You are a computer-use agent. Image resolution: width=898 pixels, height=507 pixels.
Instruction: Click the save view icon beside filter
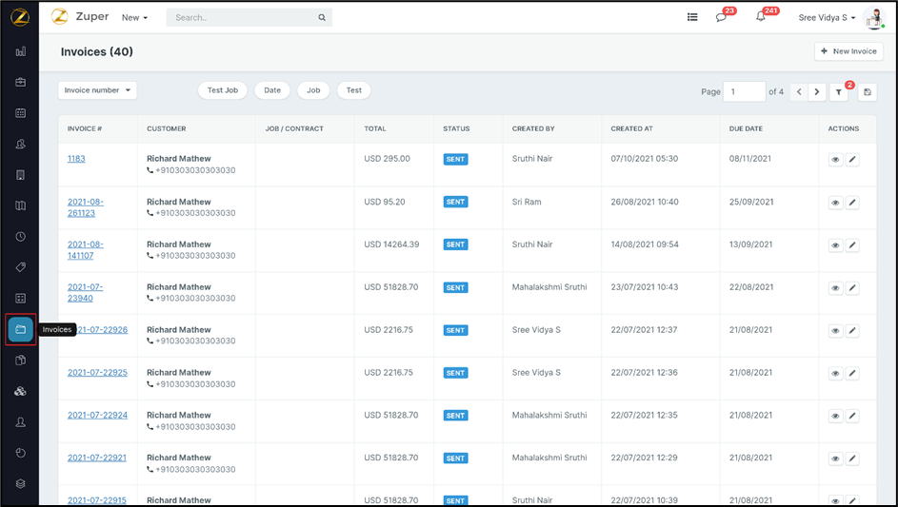[x=867, y=92]
